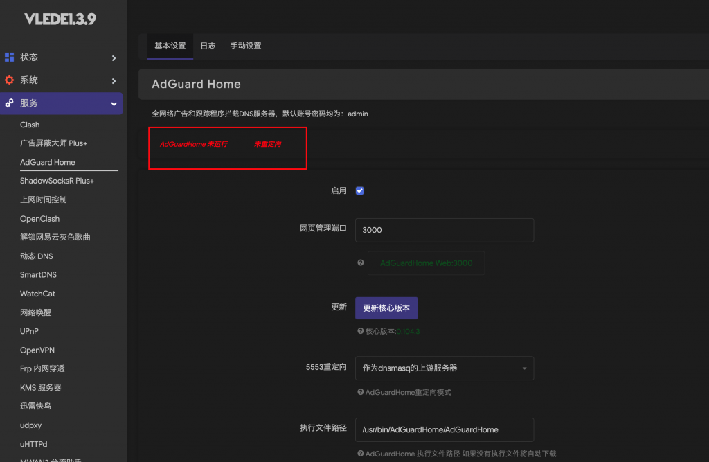Click the help icon beside AdGuardHome重定向模式
The height and width of the screenshot is (462, 709).
click(x=360, y=392)
